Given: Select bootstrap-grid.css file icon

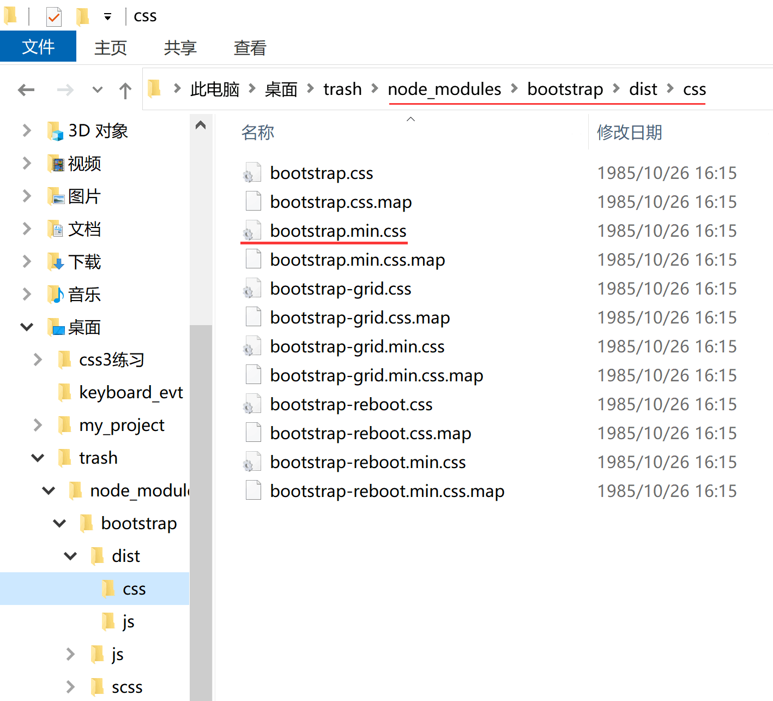Looking at the screenshot, I should click(x=252, y=288).
